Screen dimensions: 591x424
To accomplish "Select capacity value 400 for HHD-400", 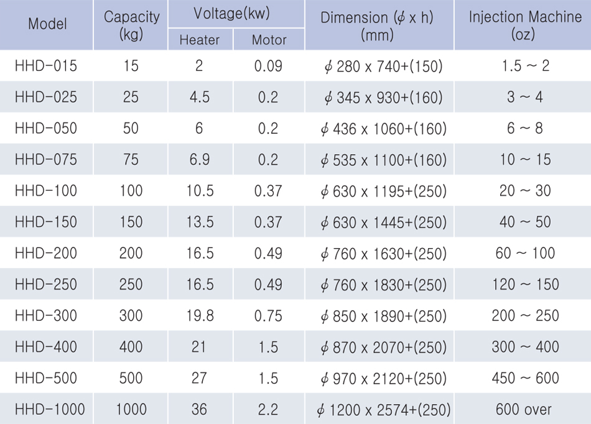I will 131,347.
